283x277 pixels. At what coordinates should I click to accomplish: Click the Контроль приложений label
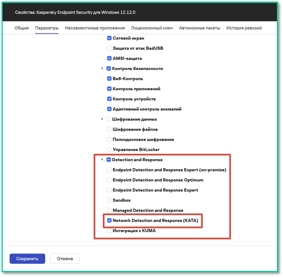pos(136,89)
